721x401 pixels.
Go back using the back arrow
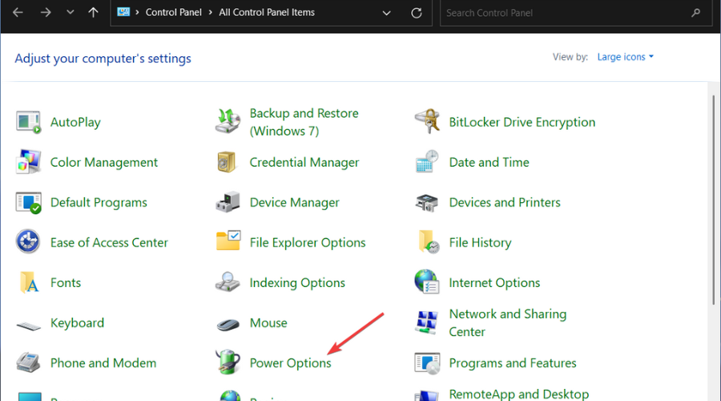coord(18,12)
